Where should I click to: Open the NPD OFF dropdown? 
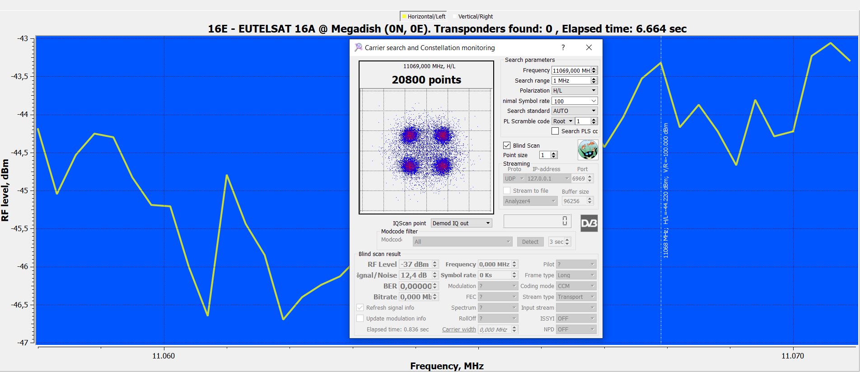pos(576,329)
